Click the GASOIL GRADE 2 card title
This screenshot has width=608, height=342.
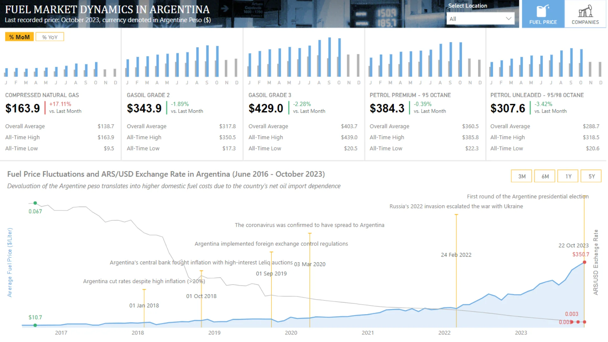(x=148, y=95)
